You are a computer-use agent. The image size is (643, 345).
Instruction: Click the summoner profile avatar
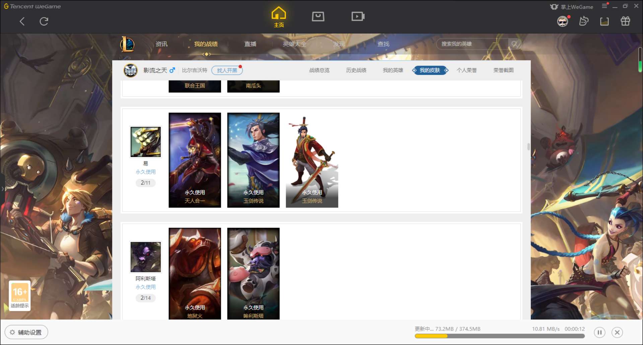131,70
